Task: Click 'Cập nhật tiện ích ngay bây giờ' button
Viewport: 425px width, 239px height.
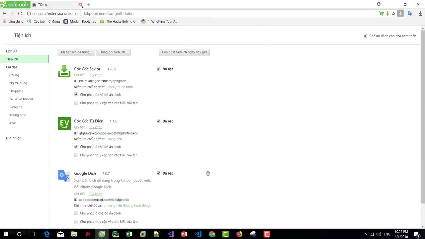Action: point(184,52)
